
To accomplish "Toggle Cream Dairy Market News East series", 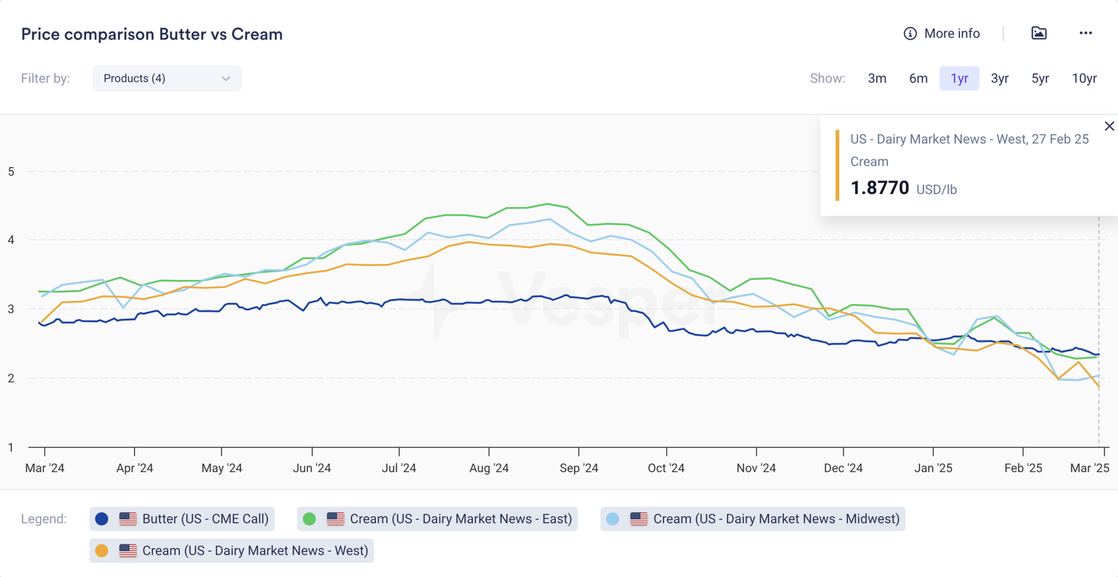I will (460, 519).
